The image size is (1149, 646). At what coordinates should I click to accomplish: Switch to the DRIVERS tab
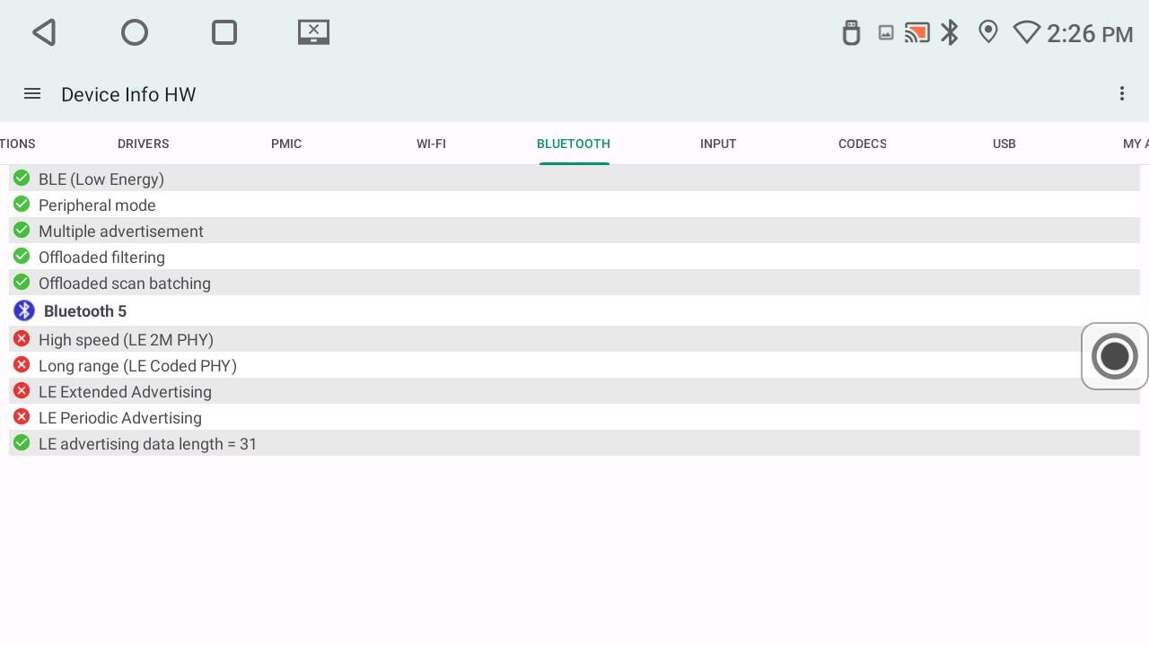[143, 144]
